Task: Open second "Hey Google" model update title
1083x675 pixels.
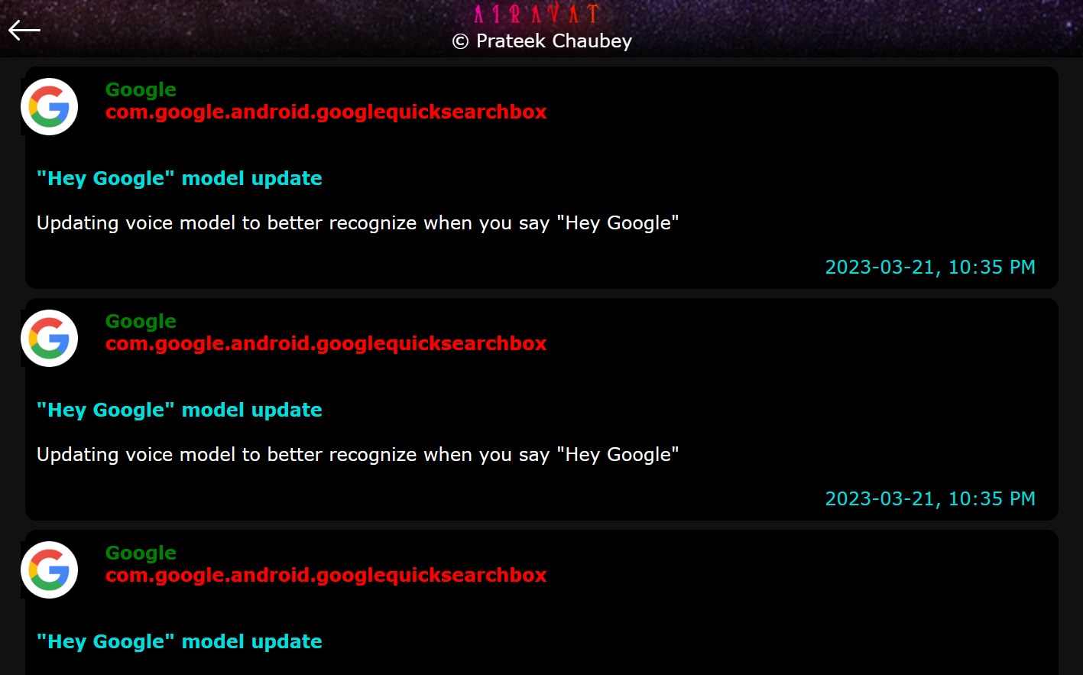Action: coord(180,411)
